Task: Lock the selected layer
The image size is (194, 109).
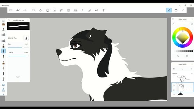Action: point(174,90)
